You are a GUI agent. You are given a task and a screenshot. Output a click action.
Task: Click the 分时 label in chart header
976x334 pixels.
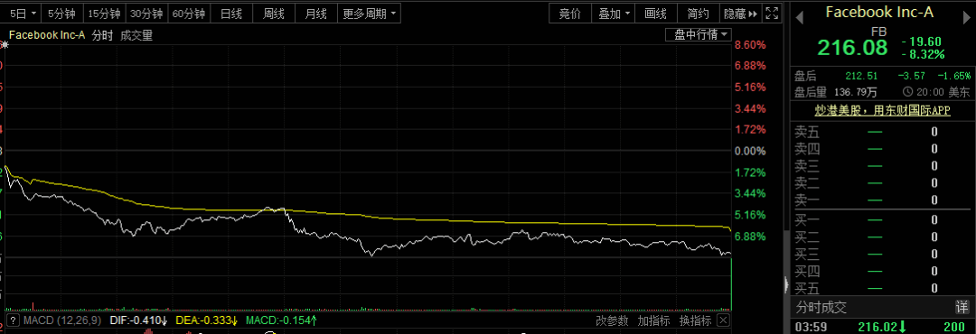tap(102, 35)
